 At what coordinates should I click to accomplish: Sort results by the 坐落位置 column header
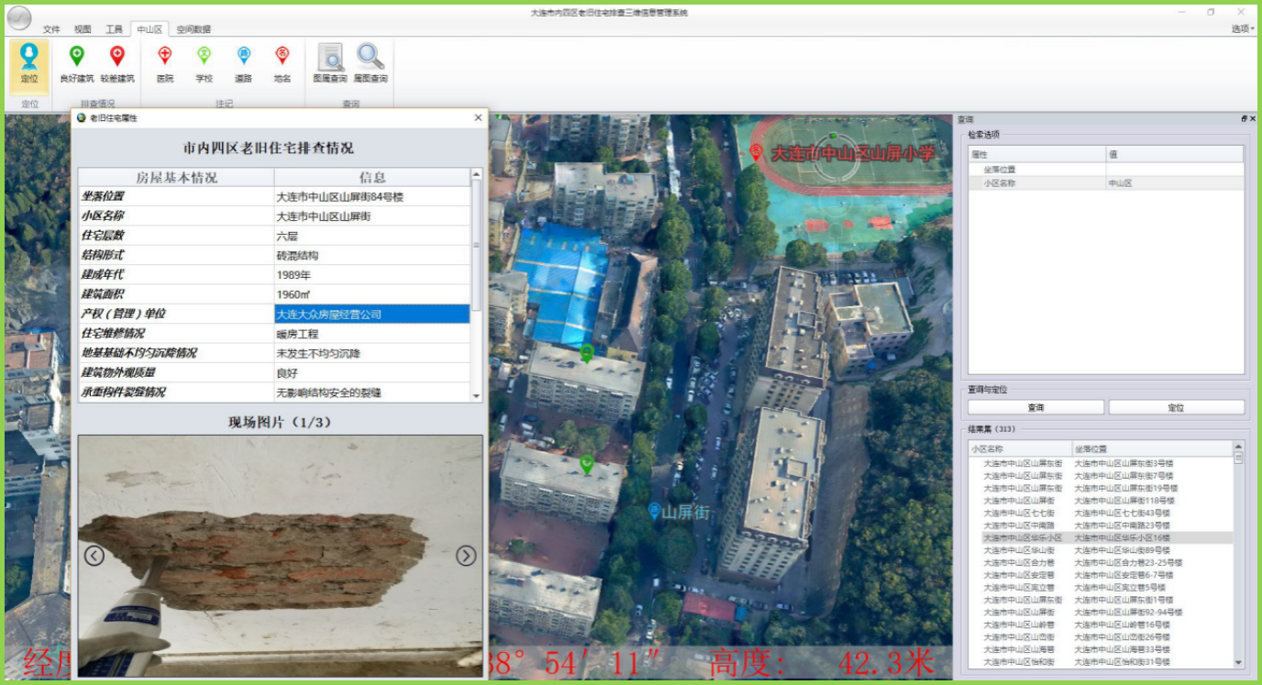click(1152, 449)
